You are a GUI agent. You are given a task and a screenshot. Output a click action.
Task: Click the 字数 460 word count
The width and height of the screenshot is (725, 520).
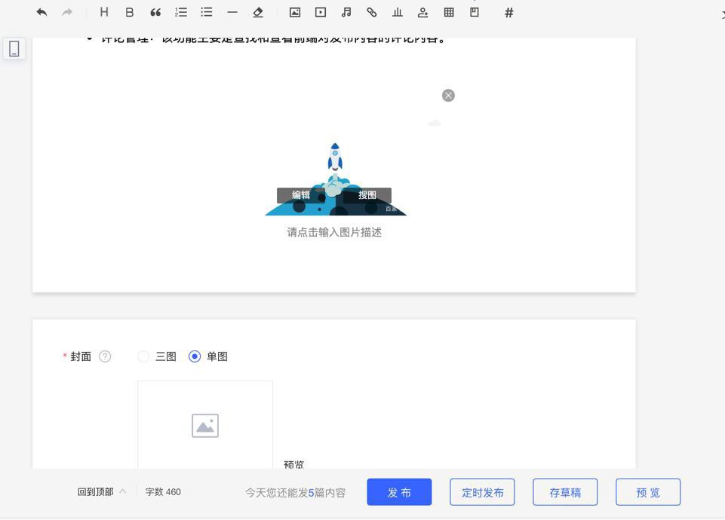point(163,492)
